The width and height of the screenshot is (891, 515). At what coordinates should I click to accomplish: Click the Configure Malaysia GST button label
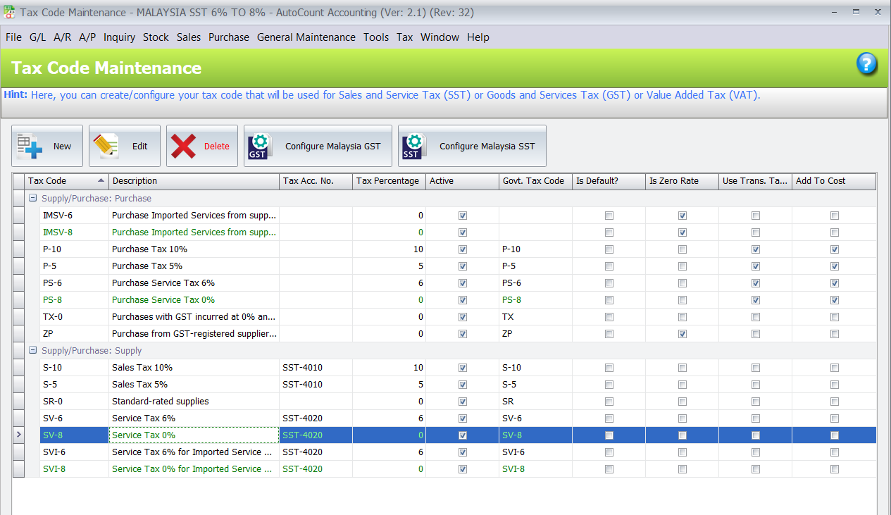(x=332, y=147)
